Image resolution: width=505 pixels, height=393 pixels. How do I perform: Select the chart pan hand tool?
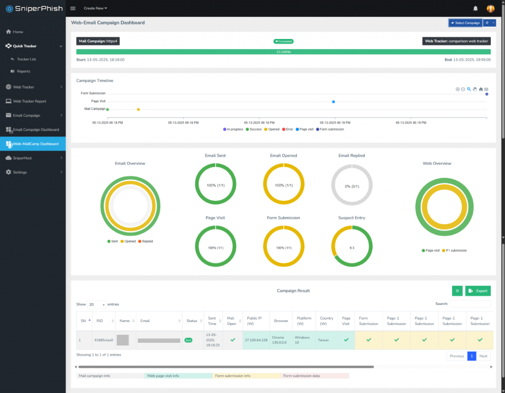[x=475, y=89]
